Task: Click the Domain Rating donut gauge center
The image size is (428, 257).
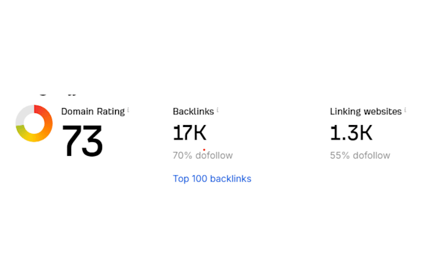Action: [x=34, y=123]
